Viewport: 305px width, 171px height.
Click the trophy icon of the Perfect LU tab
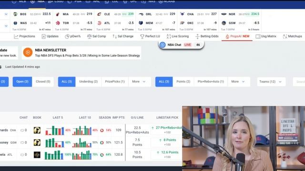142,36
